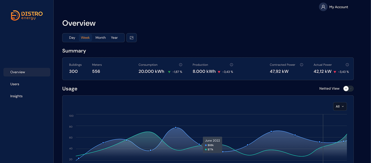
Task: Switch to the Year time range
Action: [x=114, y=38]
